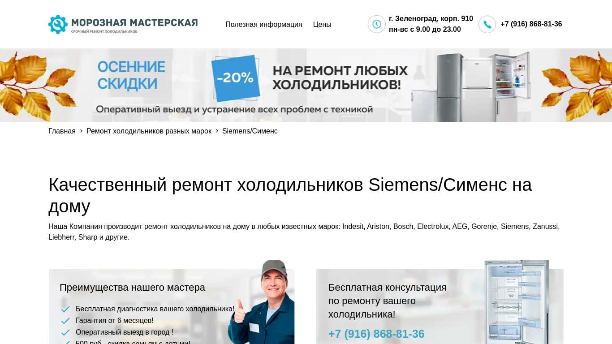Open the Полезная информация menu

click(263, 24)
